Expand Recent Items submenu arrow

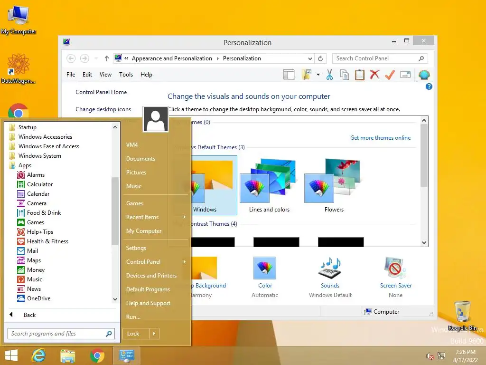185,217
